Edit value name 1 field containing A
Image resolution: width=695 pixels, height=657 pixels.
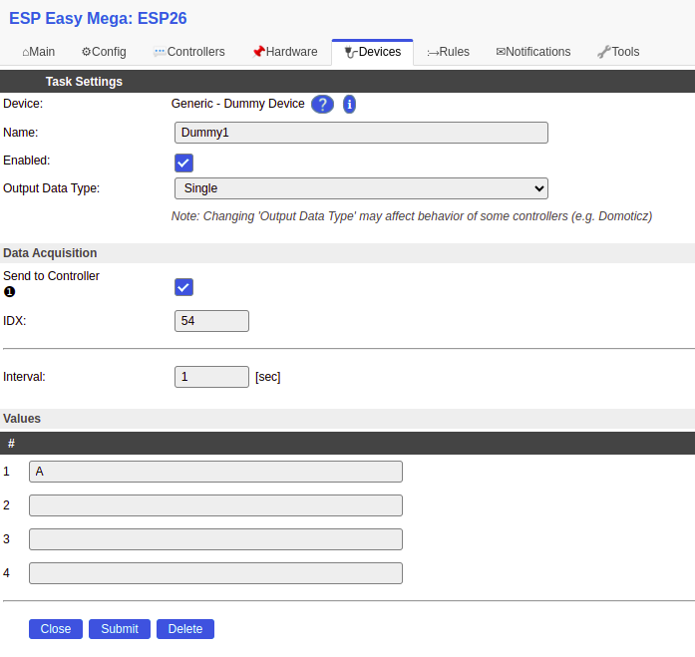point(215,472)
